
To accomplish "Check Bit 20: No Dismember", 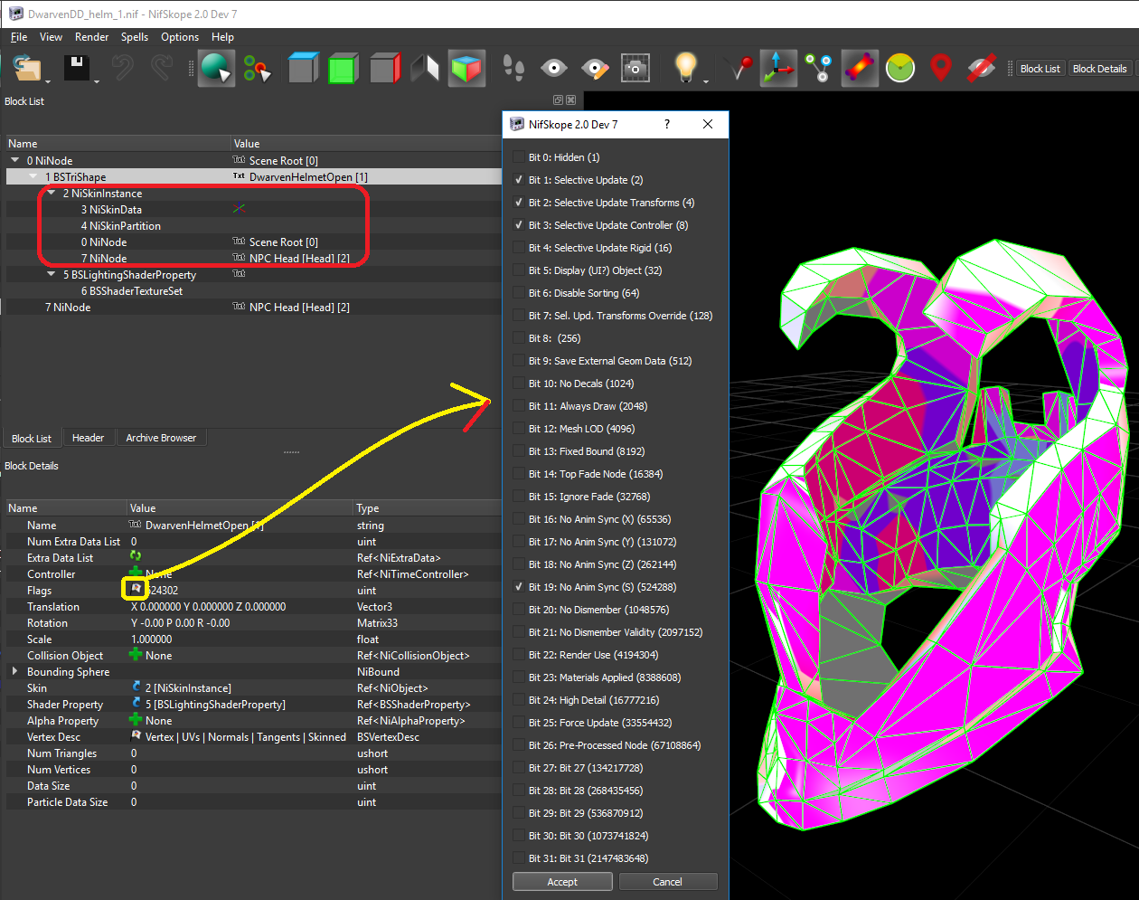I will tap(519, 610).
